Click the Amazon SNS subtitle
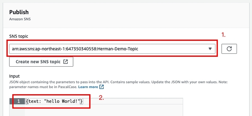252x116 pixels. pyautogui.click(x=20, y=19)
